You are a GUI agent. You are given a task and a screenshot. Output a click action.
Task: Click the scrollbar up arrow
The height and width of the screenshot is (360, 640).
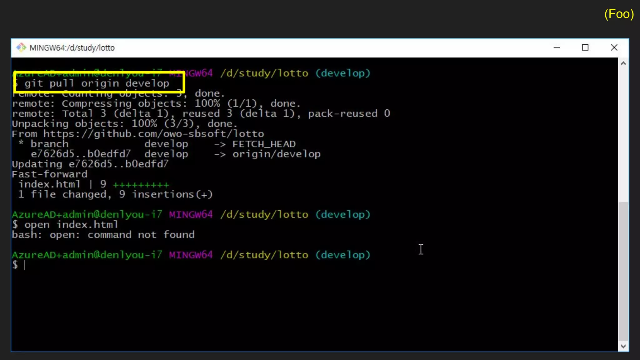click(x=623, y=63)
